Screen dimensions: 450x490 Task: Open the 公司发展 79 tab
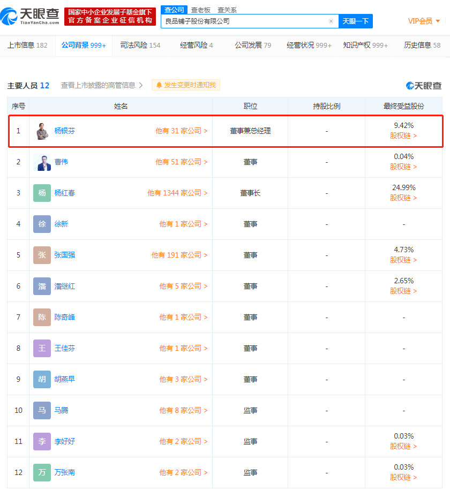coord(253,46)
